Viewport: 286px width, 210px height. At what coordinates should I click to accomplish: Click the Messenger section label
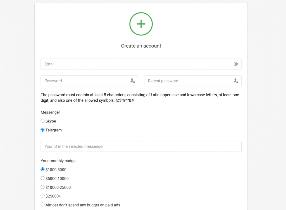click(x=50, y=112)
